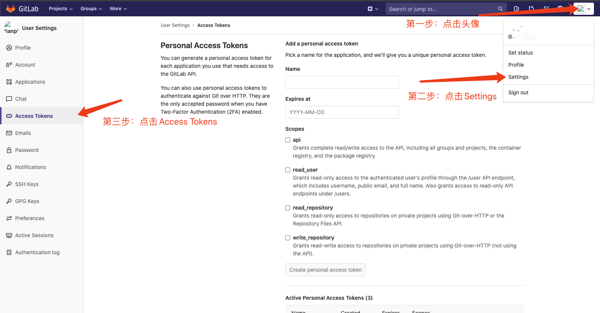Screen dimensions: 600x313
Task: Click the read_repository scope label
Action: [x=313, y=208]
